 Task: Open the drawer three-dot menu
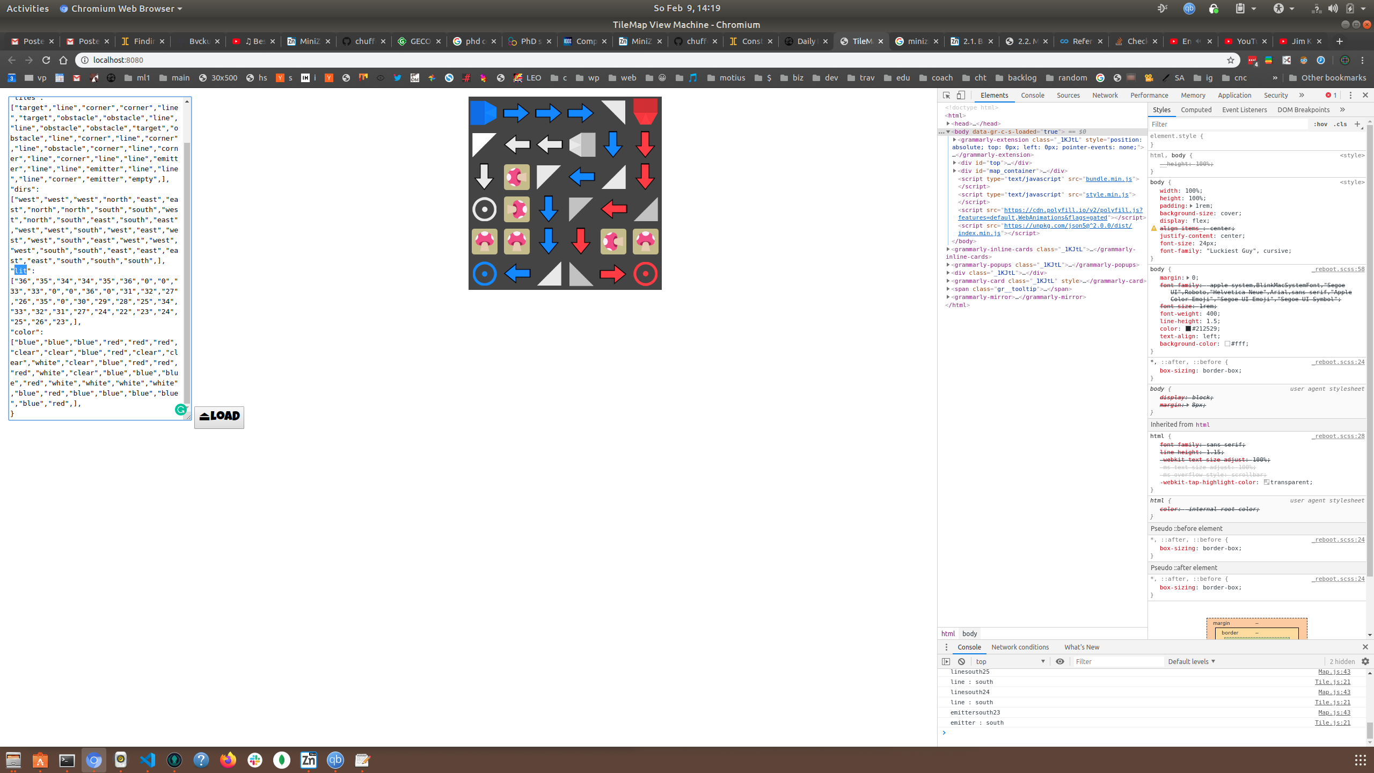point(946,647)
